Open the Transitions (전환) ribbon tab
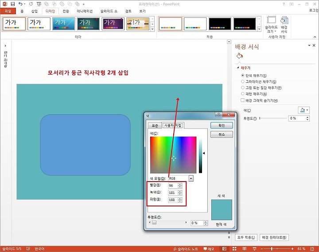This screenshot has height=252, width=319. [x=66, y=11]
